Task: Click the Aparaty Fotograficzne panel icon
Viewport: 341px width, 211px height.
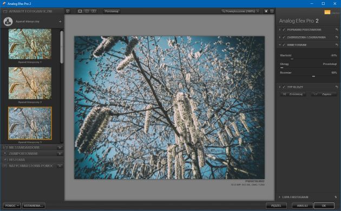Action: (5, 11)
